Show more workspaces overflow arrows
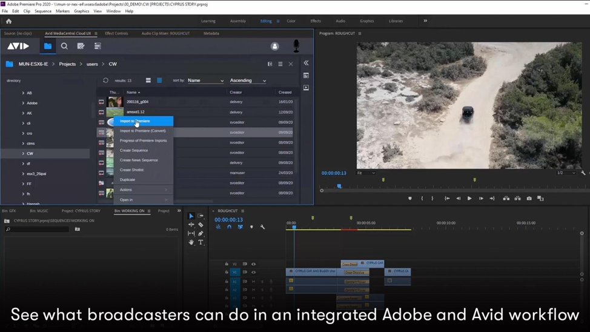This screenshot has width=590, height=332. coord(425,21)
